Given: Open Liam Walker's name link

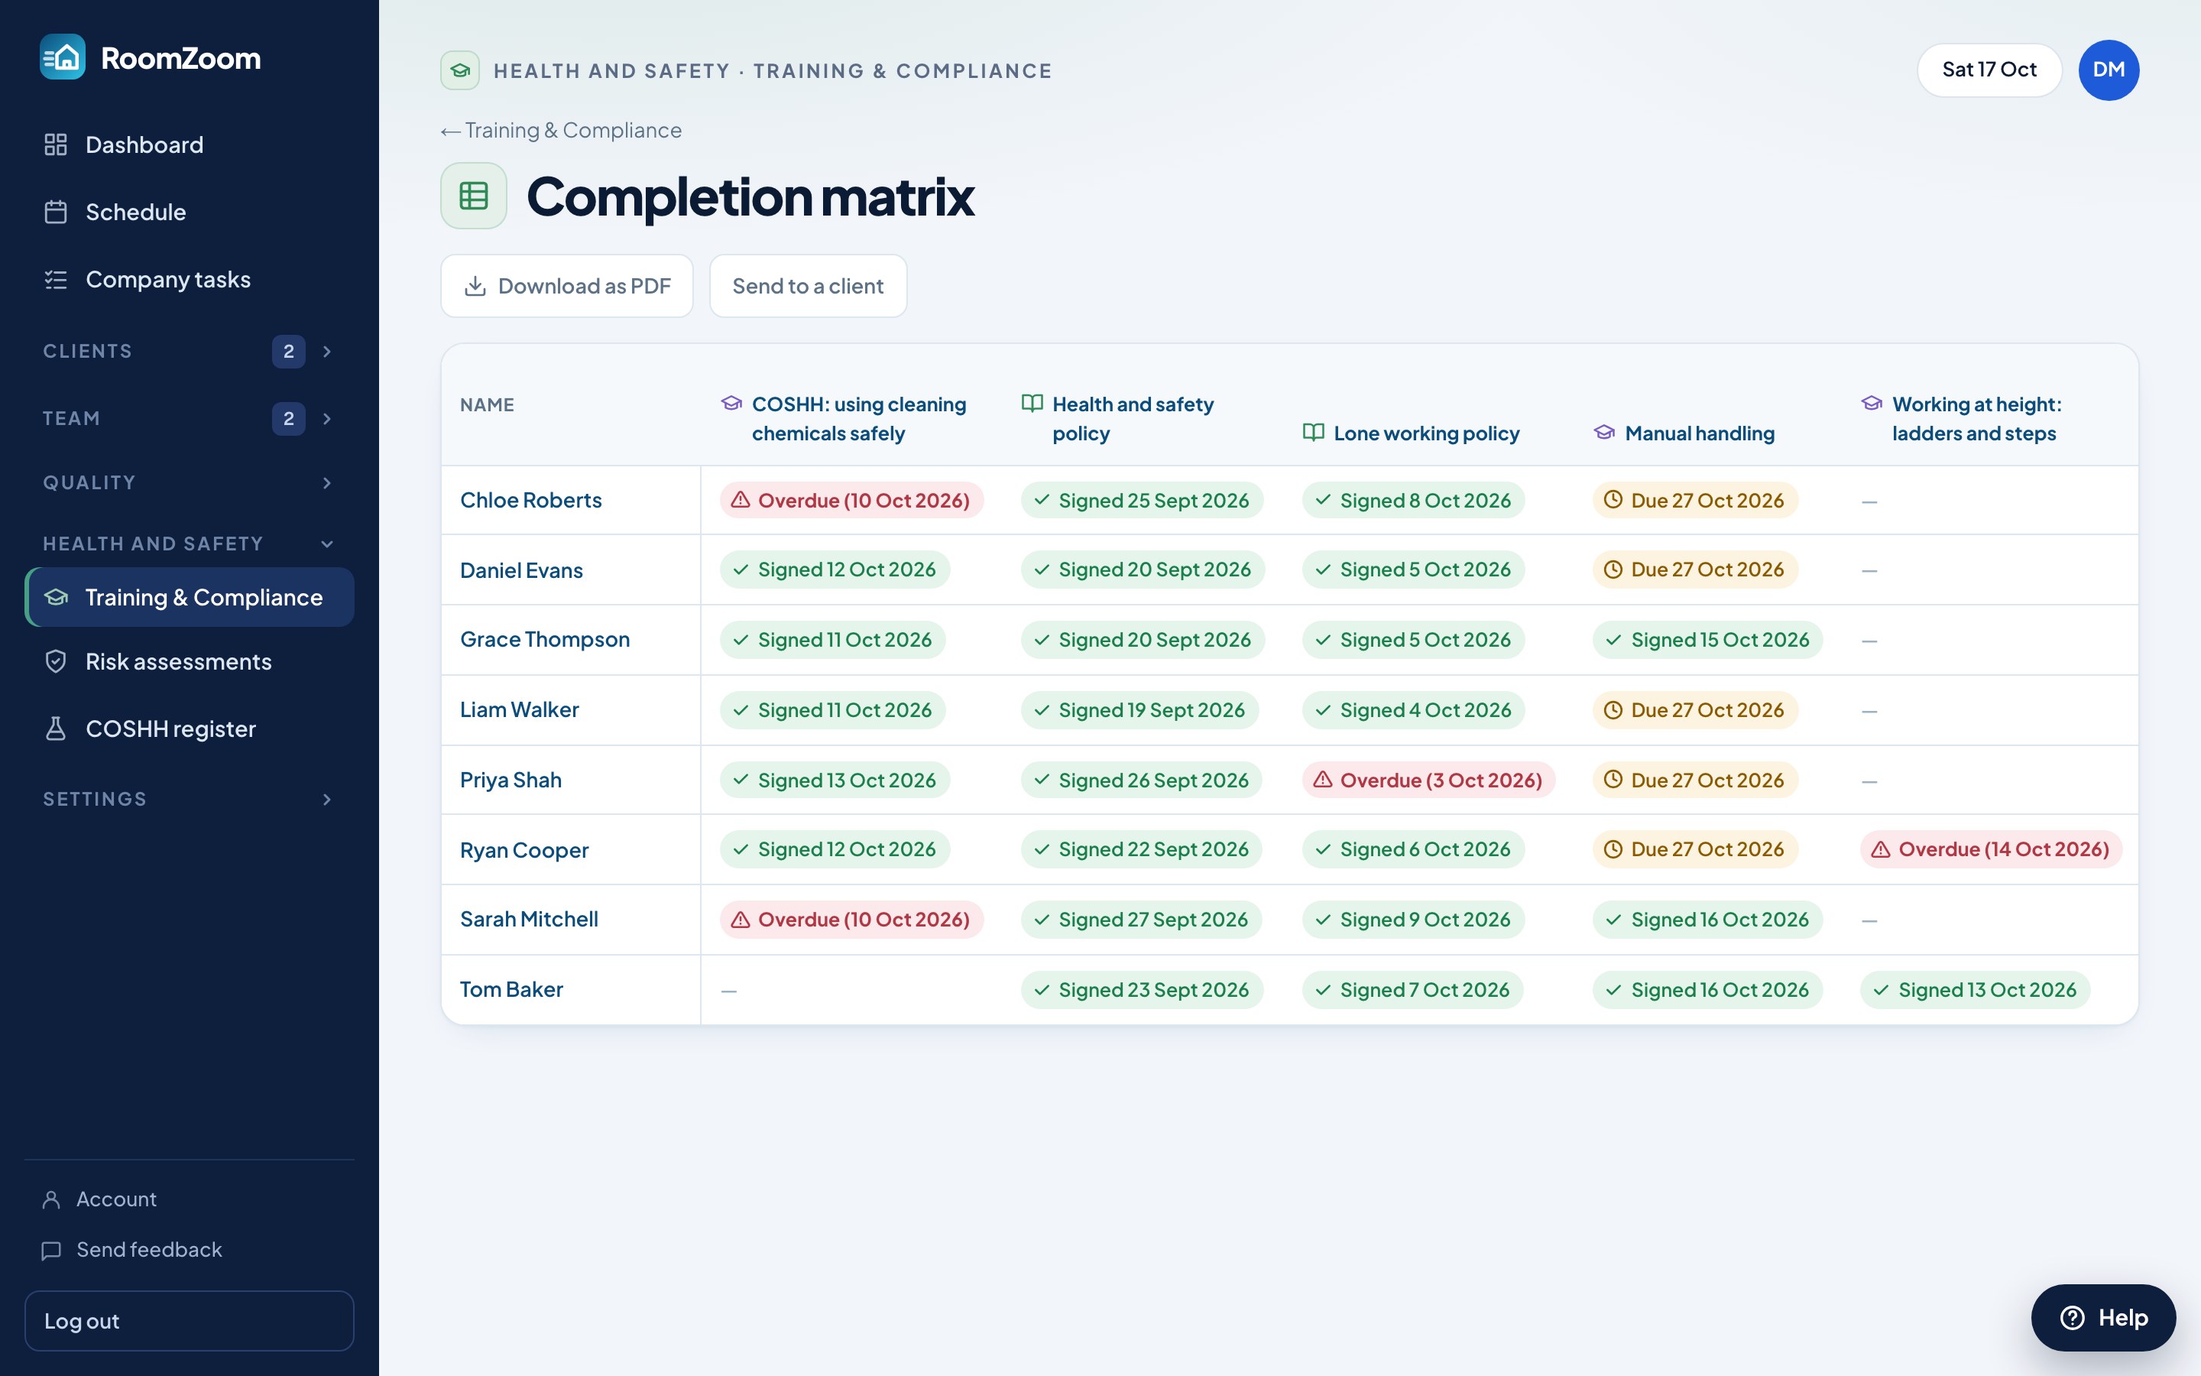Looking at the screenshot, I should pos(520,710).
